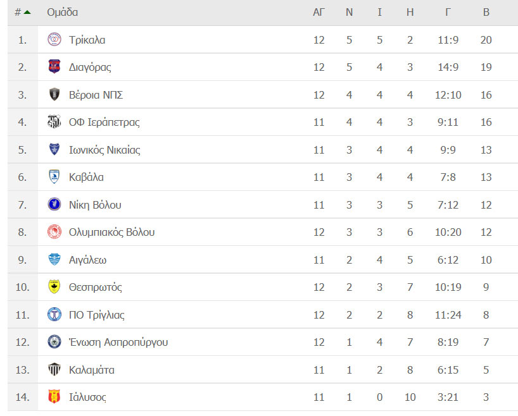Click the Τρίκαλα team crest icon
This screenshot has height=416, width=518.
(54, 40)
